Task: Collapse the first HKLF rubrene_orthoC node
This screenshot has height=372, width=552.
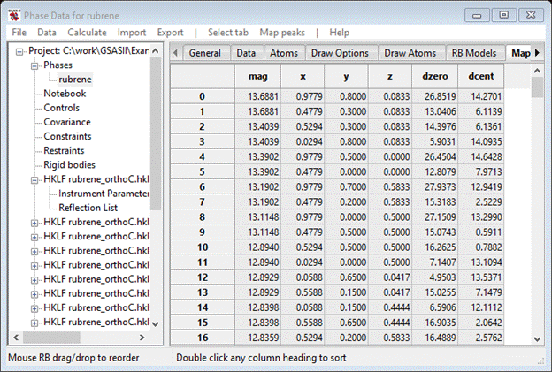Action: pyautogui.click(x=34, y=178)
